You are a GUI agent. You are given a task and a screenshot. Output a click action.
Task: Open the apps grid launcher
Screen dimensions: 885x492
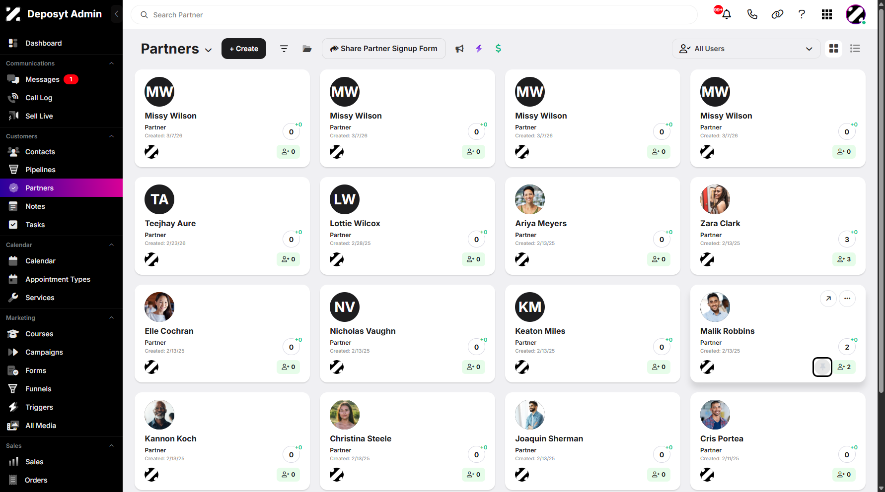click(x=827, y=14)
